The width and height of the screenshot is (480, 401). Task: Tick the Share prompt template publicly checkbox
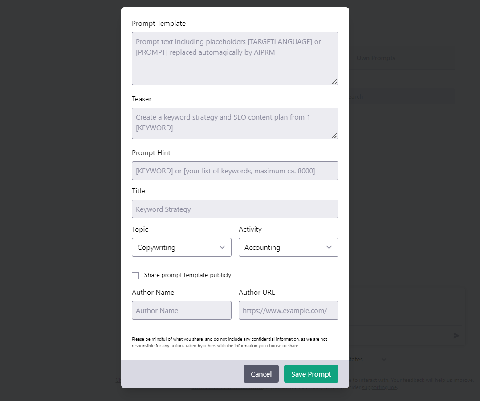(x=135, y=276)
